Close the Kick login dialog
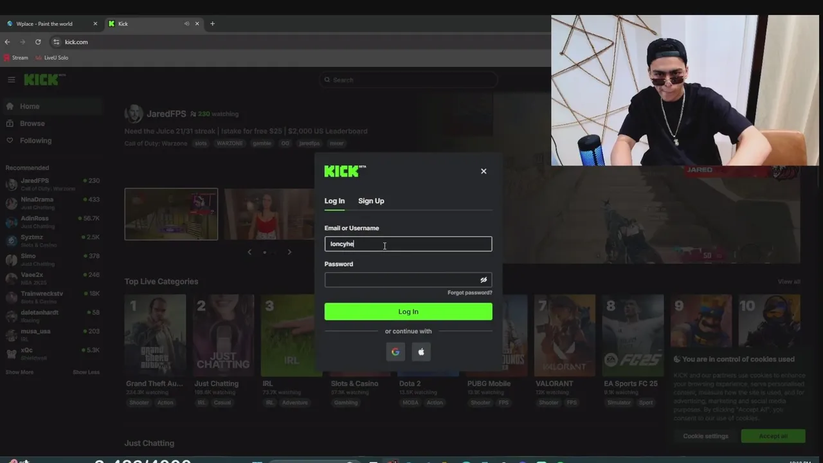 484,171
